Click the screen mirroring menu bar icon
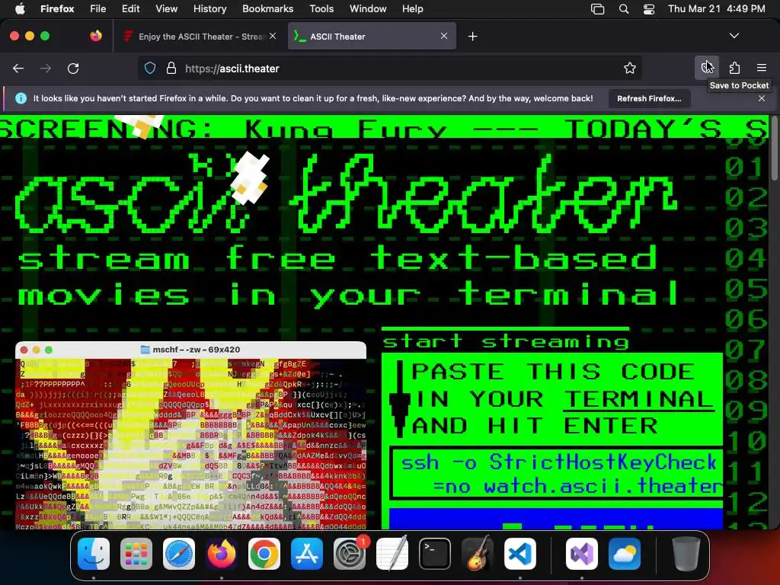Viewport: 780px width, 585px height. 597,9
